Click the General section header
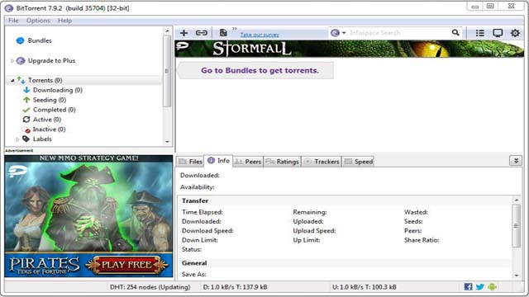529x297 pixels. (x=194, y=263)
